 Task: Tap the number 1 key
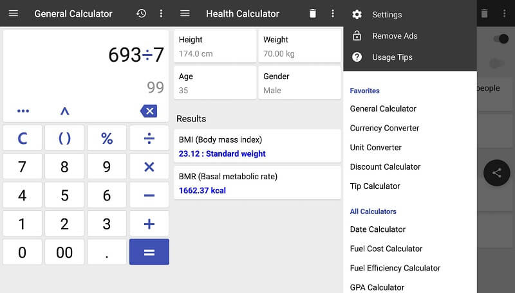pyautogui.click(x=23, y=224)
